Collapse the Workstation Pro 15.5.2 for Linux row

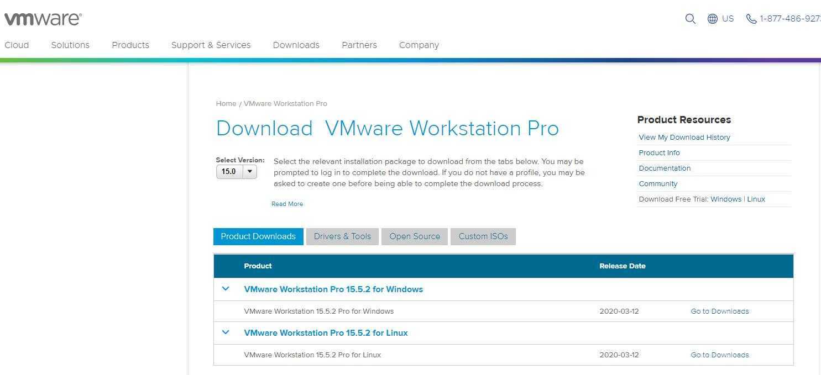226,332
